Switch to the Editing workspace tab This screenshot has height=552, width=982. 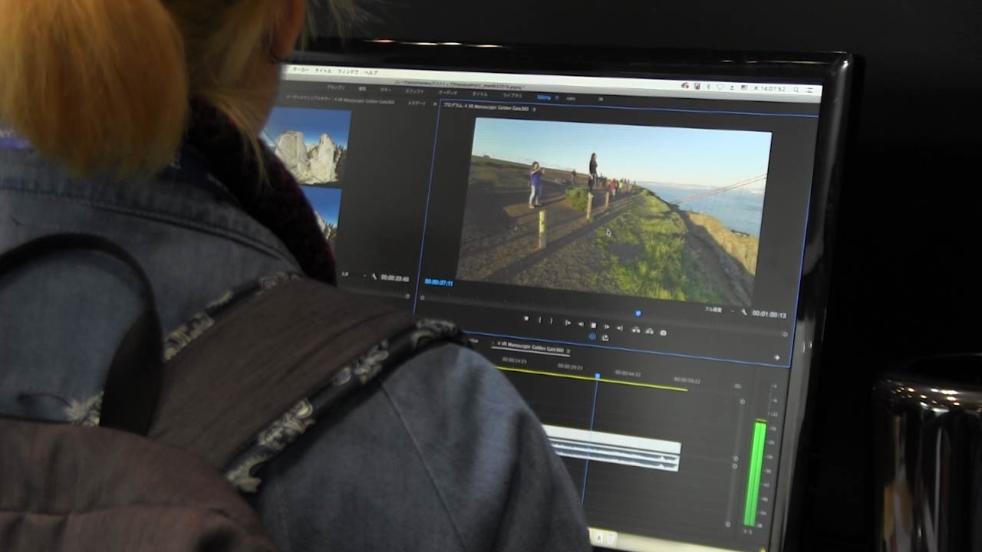(x=544, y=97)
